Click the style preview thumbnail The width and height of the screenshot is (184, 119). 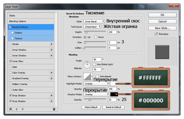coord(162,52)
